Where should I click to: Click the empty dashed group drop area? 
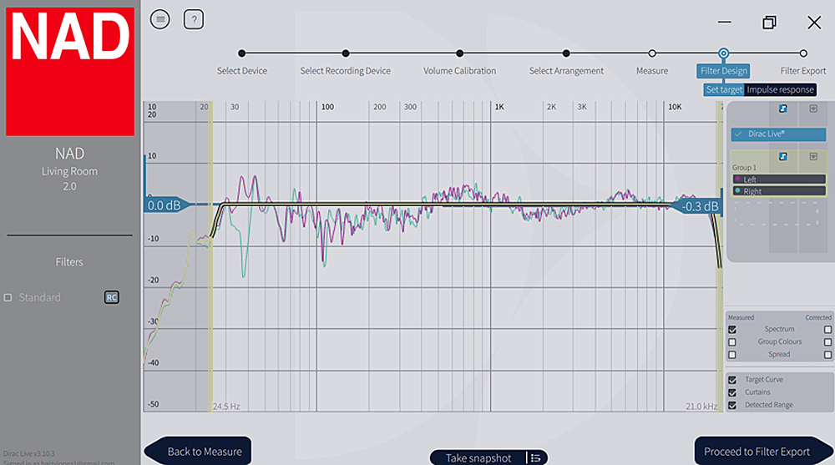click(x=777, y=214)
